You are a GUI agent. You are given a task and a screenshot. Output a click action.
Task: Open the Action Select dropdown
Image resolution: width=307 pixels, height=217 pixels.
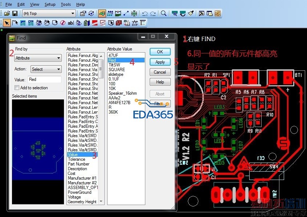[x=46, y=69]
